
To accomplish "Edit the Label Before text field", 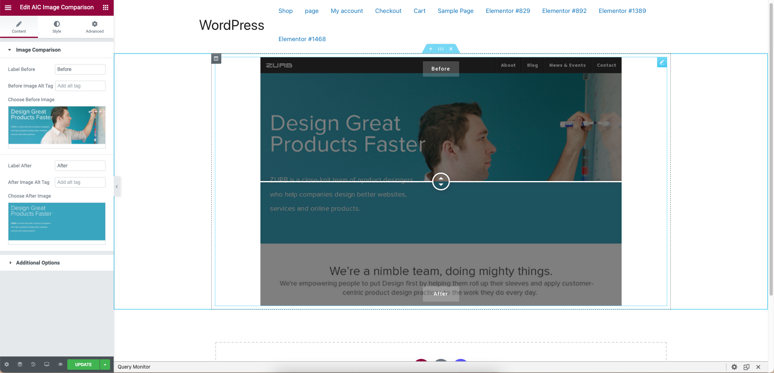I will [x=80, y=69].
